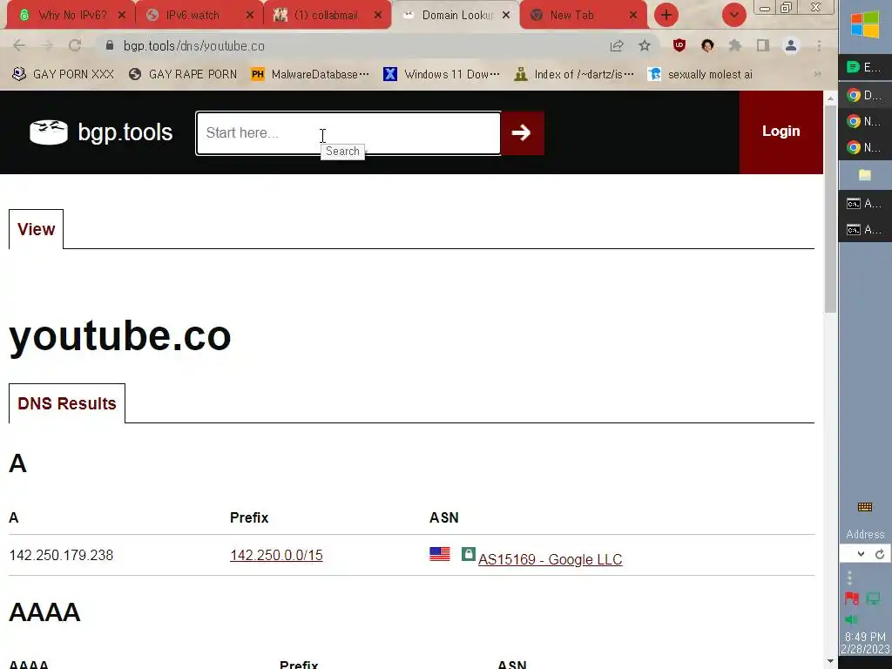The height and width of the screenshot is (669, 892).
Task: Switch to the Chrome 'D…' taskbar window
Action: pos(865,95)
